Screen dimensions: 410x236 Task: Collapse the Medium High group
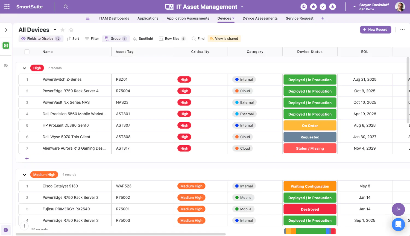point(24,175)
